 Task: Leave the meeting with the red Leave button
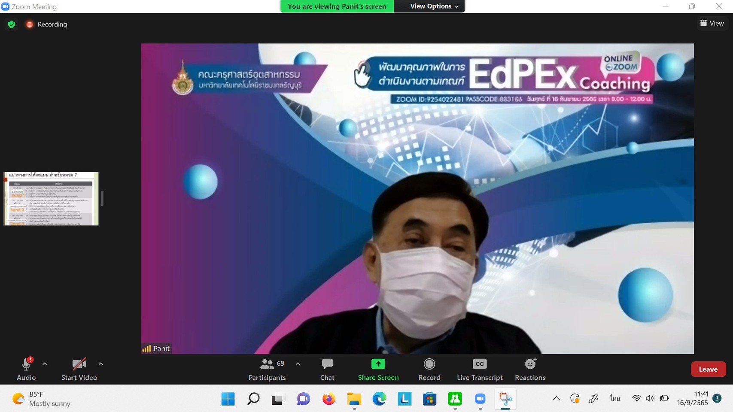coord(708,369)
